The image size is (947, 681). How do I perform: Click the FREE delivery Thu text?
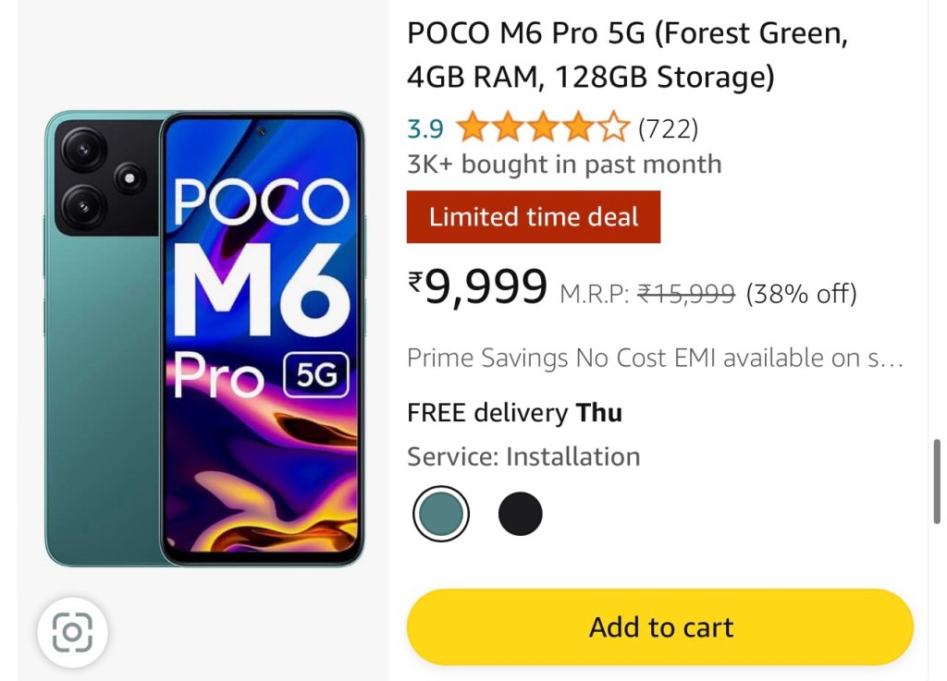pyautogui.click(x=514, y=412)
